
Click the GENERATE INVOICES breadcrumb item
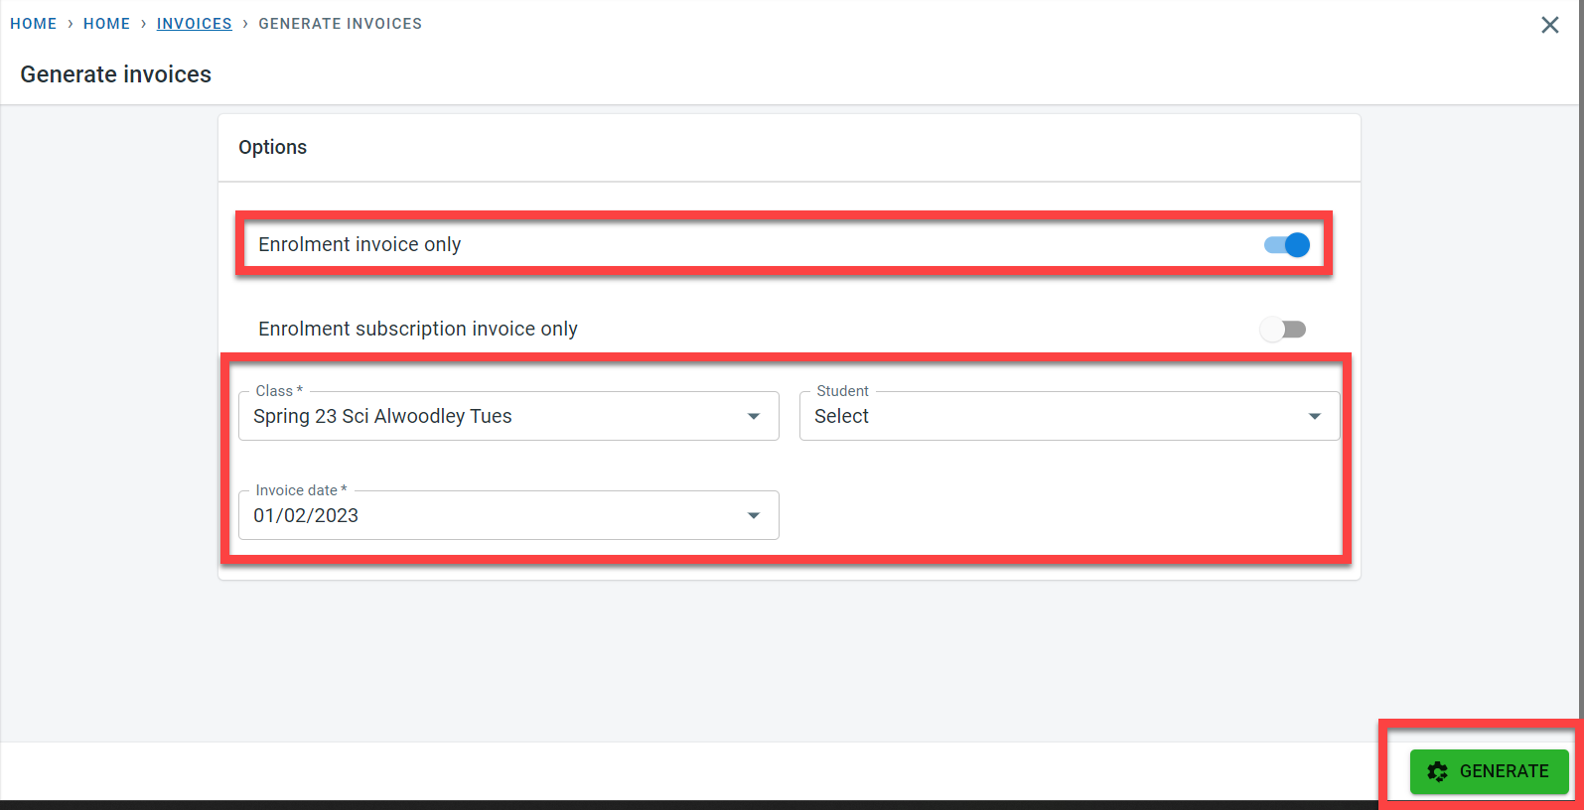(x=340, y=24)
